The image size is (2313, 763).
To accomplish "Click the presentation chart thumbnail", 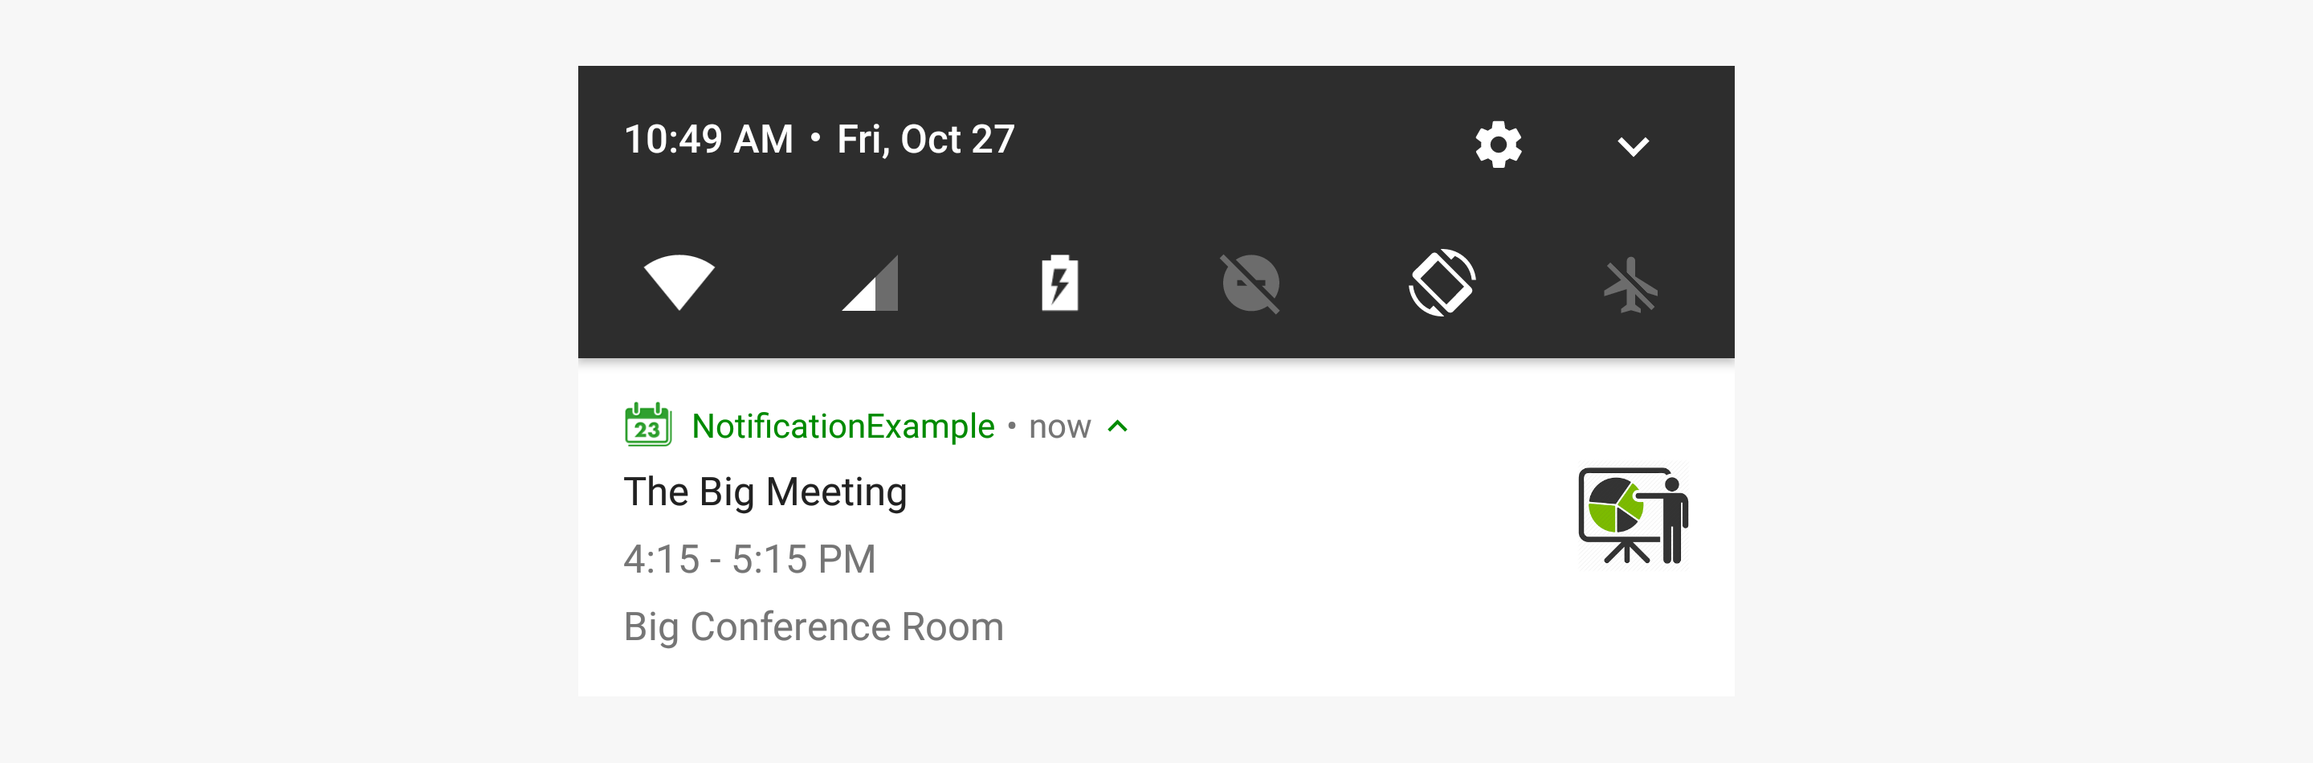I will coord(1633,516).
